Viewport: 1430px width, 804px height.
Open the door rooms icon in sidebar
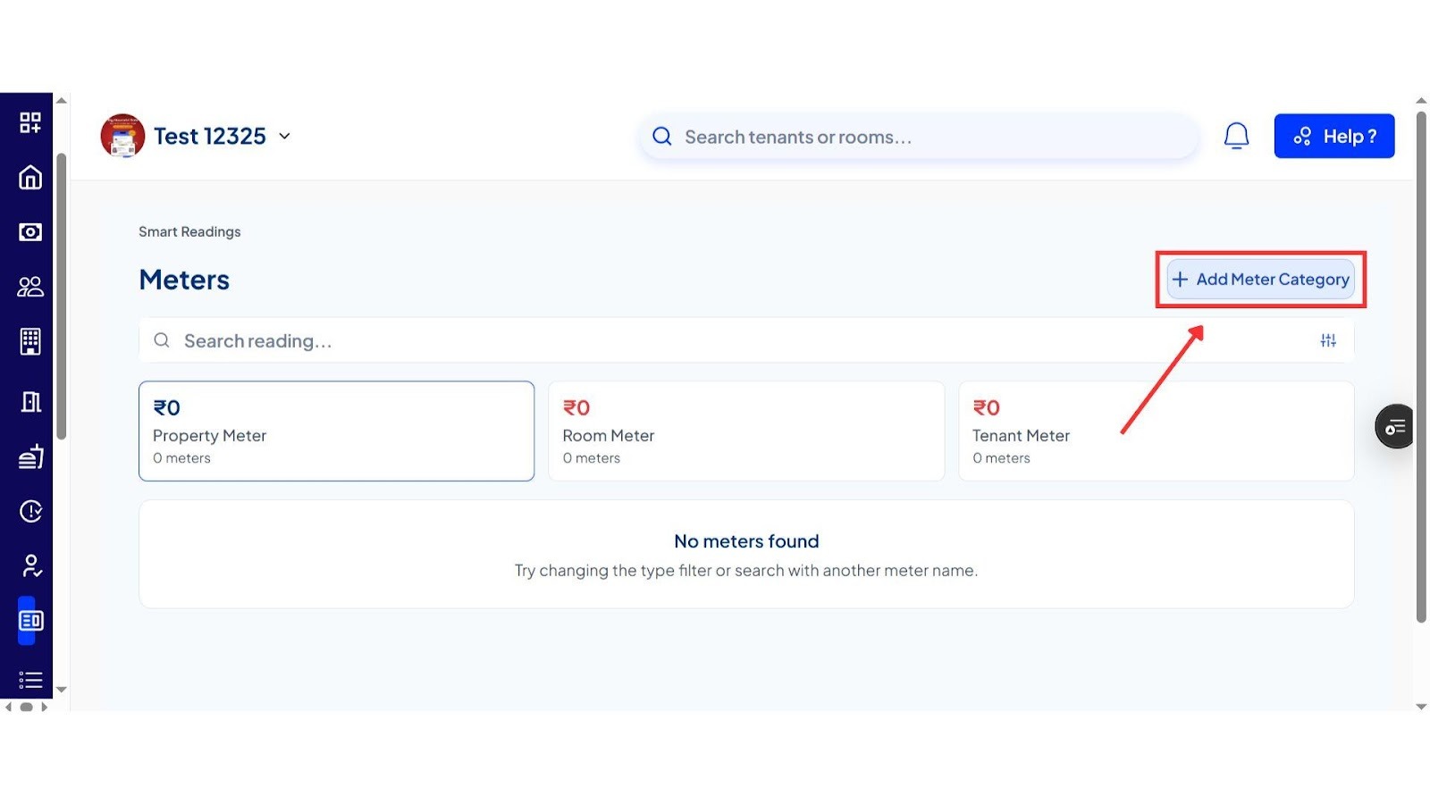coord(30,402)
